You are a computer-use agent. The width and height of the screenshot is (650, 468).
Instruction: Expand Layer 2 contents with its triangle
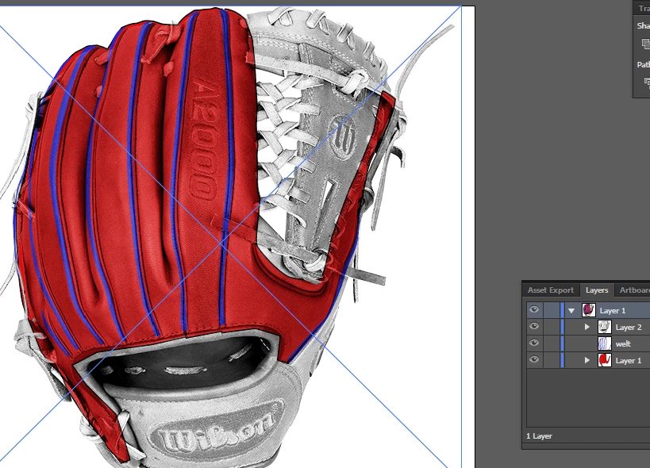[x=587, y=327]
